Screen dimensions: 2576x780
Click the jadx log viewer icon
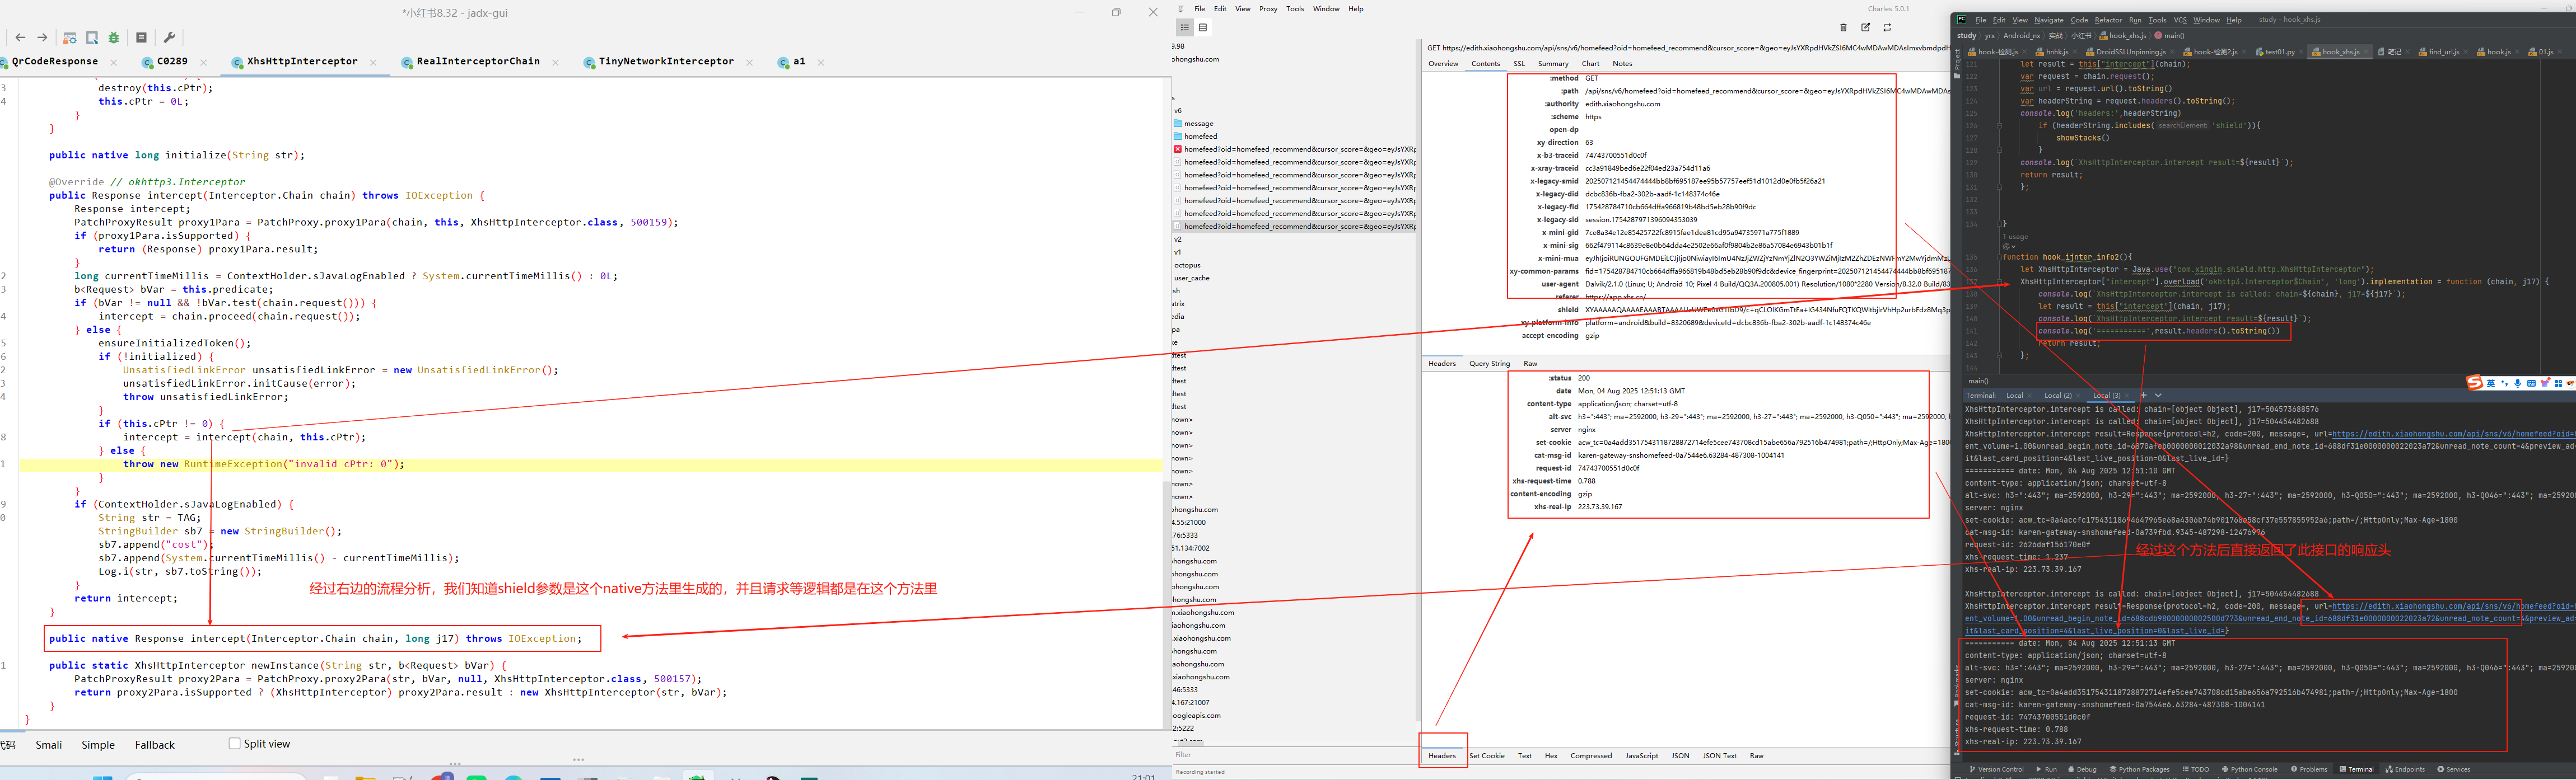coord(141,38)
